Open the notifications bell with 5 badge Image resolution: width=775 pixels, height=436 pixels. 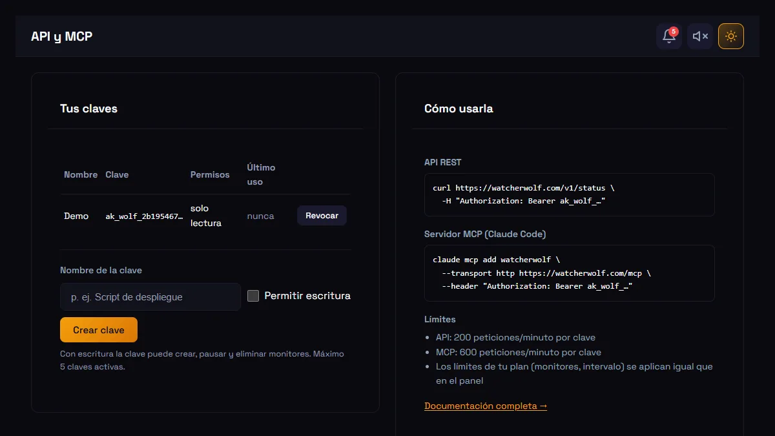tap(669, 36)
